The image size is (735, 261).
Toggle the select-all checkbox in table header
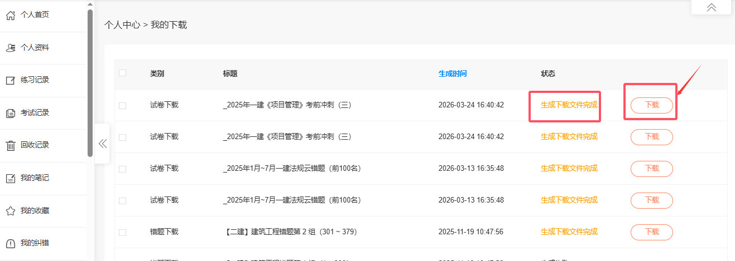122,73
